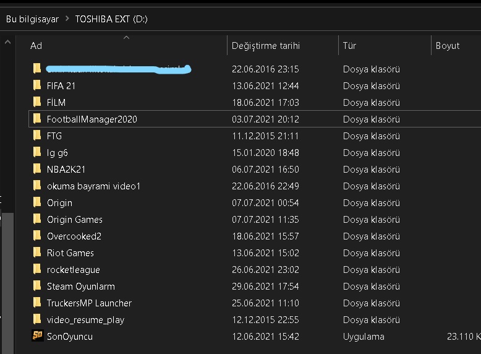Select the SonOyuncu application name
The width and height of the screenshot is (481, 354).
[70, 337]
